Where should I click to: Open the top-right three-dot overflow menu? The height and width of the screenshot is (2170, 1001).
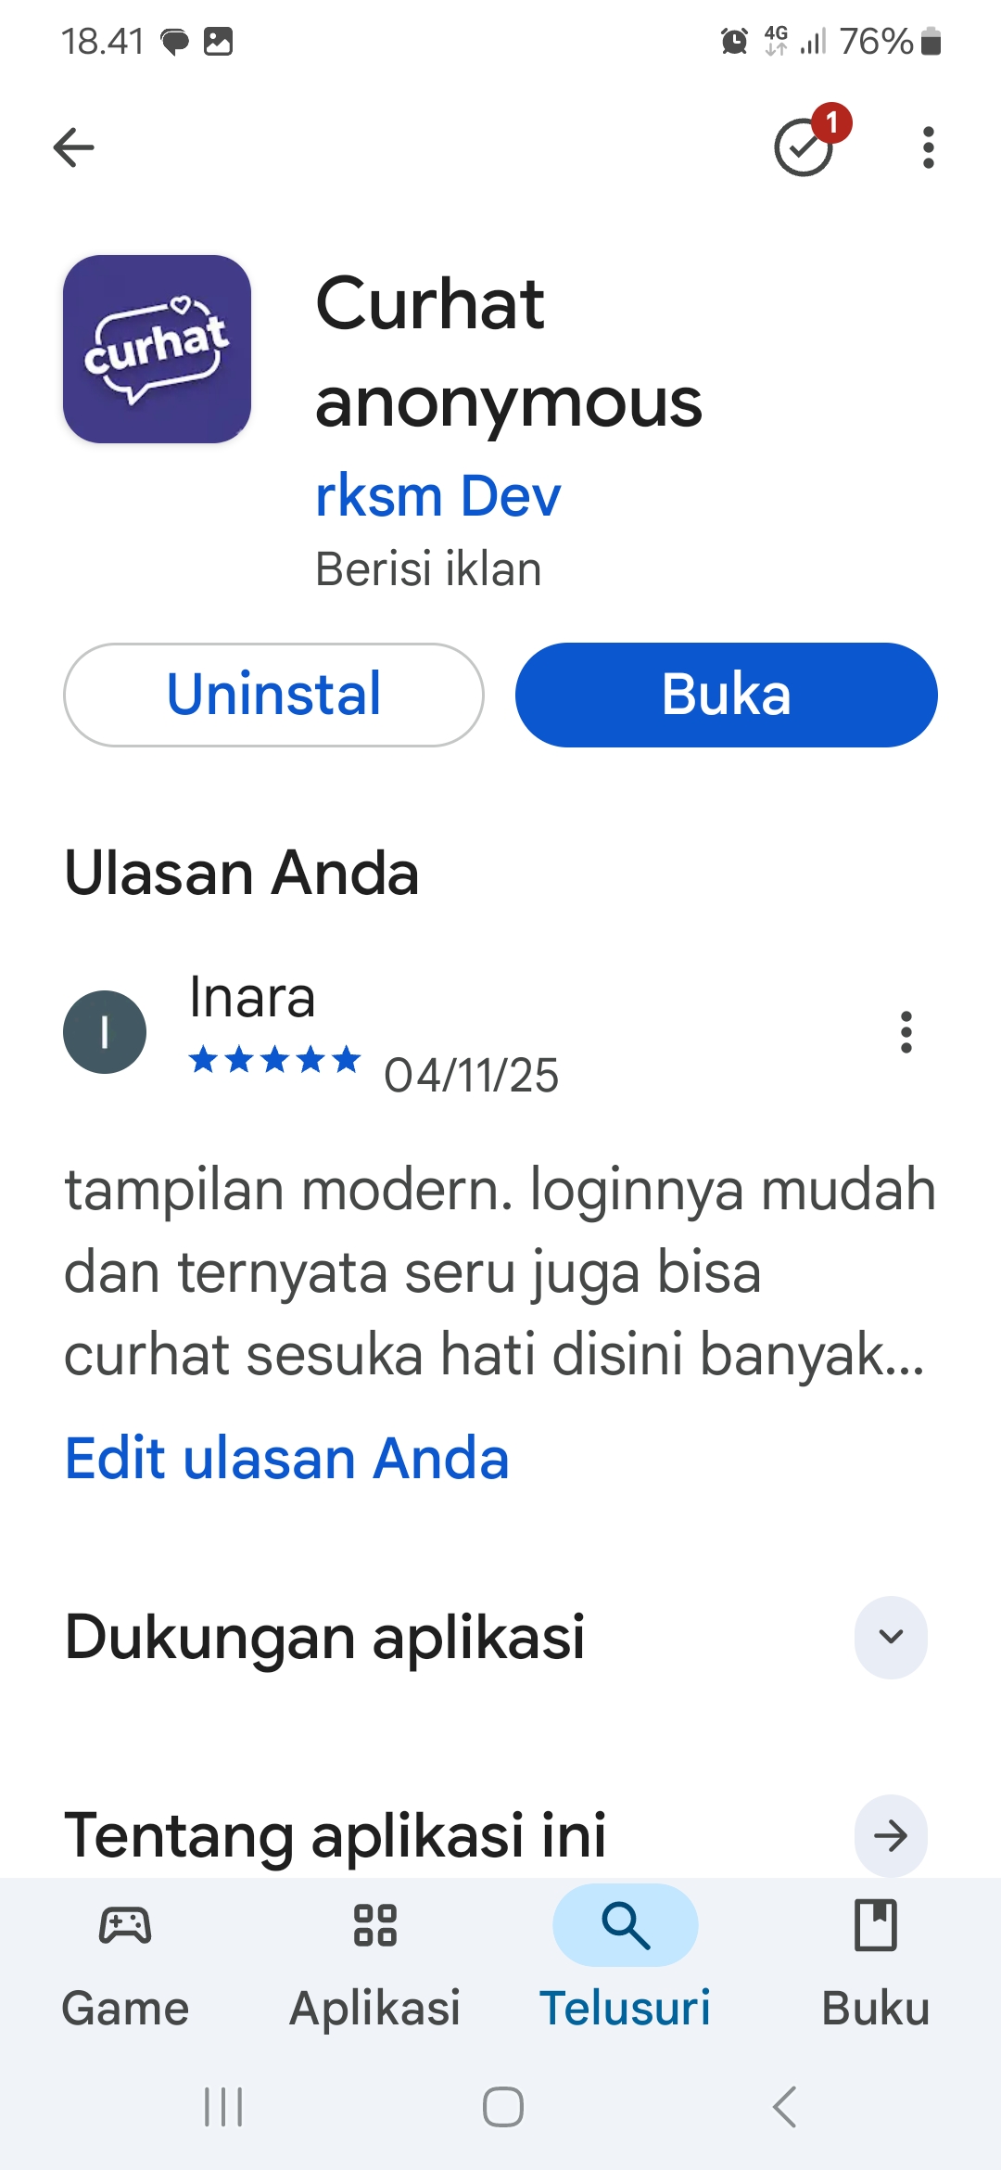coord(928,148)
